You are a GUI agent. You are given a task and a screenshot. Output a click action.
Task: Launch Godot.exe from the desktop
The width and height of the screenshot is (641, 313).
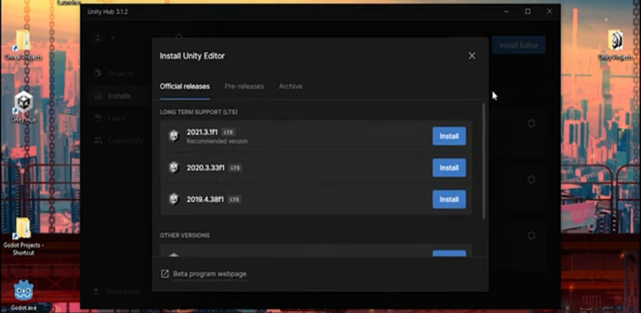click(x=23, y=295)
